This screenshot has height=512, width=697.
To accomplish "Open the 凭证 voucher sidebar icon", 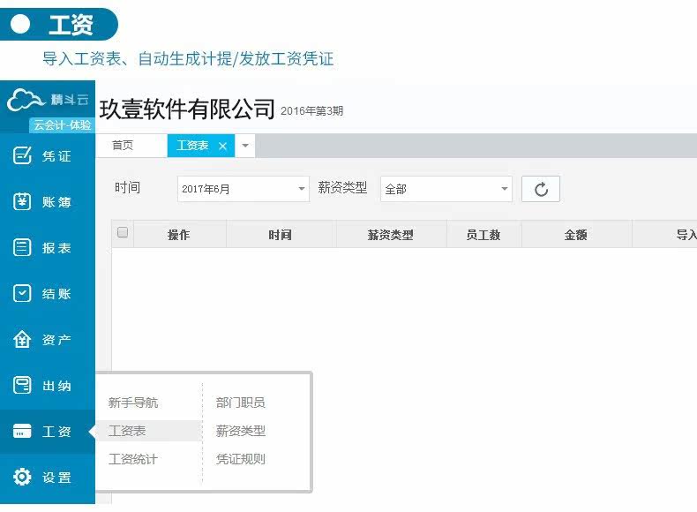I will 22,155.
